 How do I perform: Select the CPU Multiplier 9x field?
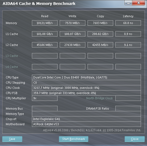pos(45,98)
